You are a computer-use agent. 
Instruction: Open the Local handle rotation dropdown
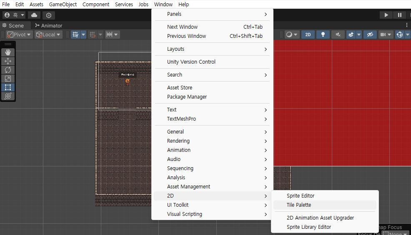tap(48, 35)
